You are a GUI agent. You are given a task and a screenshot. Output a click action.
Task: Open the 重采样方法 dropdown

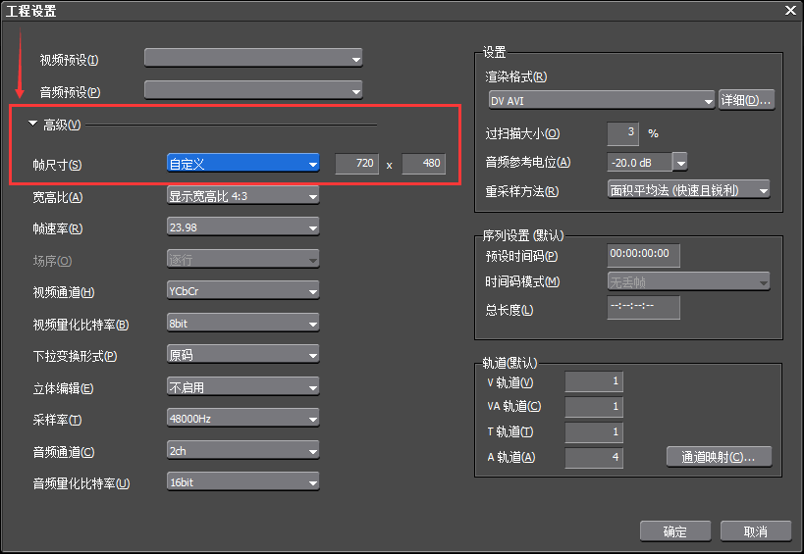(x=688, y=190)
